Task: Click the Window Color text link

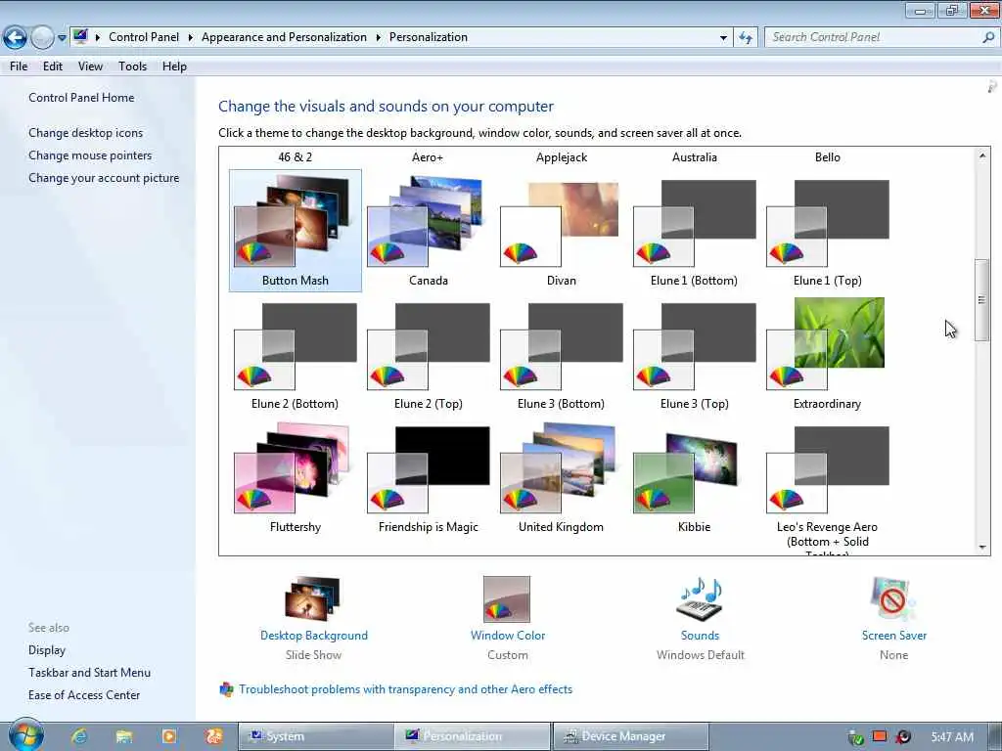Action: [x=508, y=636]
